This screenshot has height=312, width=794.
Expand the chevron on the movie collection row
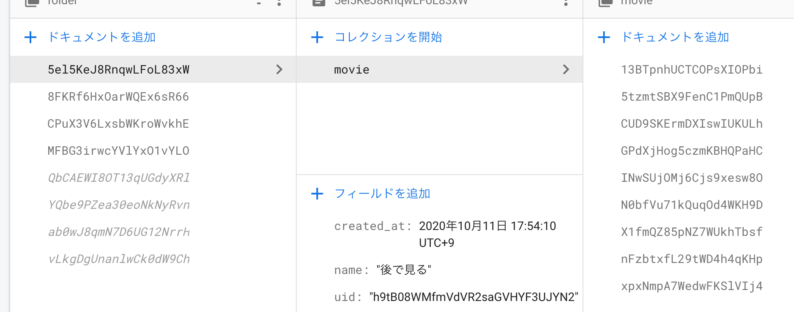566,69
